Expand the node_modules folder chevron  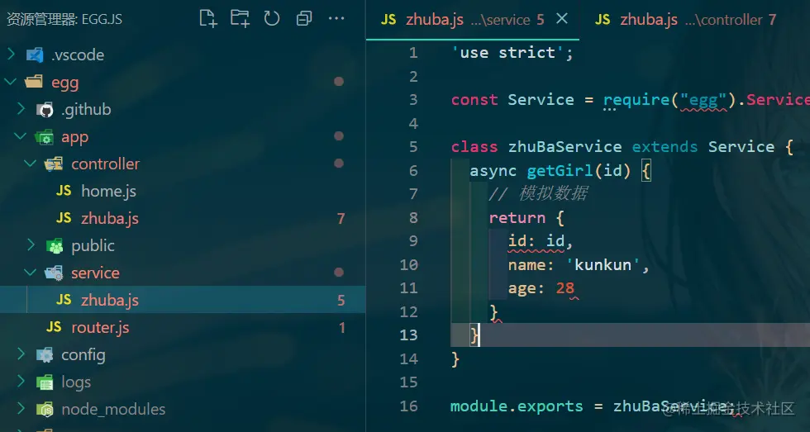pyautogui.click(x=21, y=409)
